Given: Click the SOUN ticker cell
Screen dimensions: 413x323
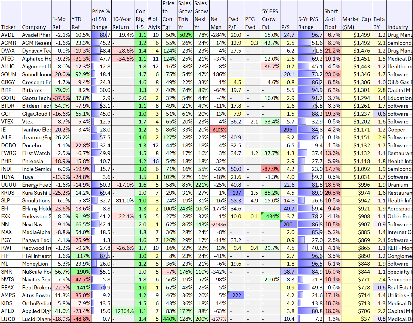Looking at the screenshot, I should [x=11, y=74].
